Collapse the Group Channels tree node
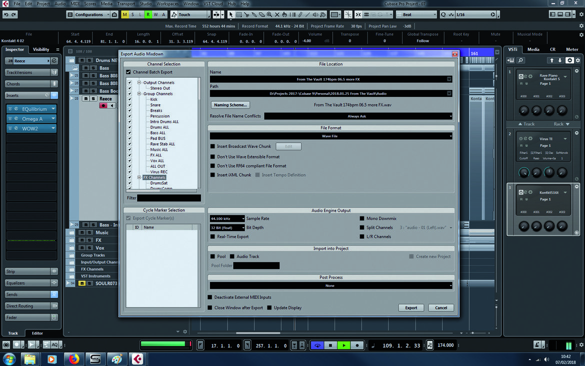585x366 pixels. (x=139, y=94)
